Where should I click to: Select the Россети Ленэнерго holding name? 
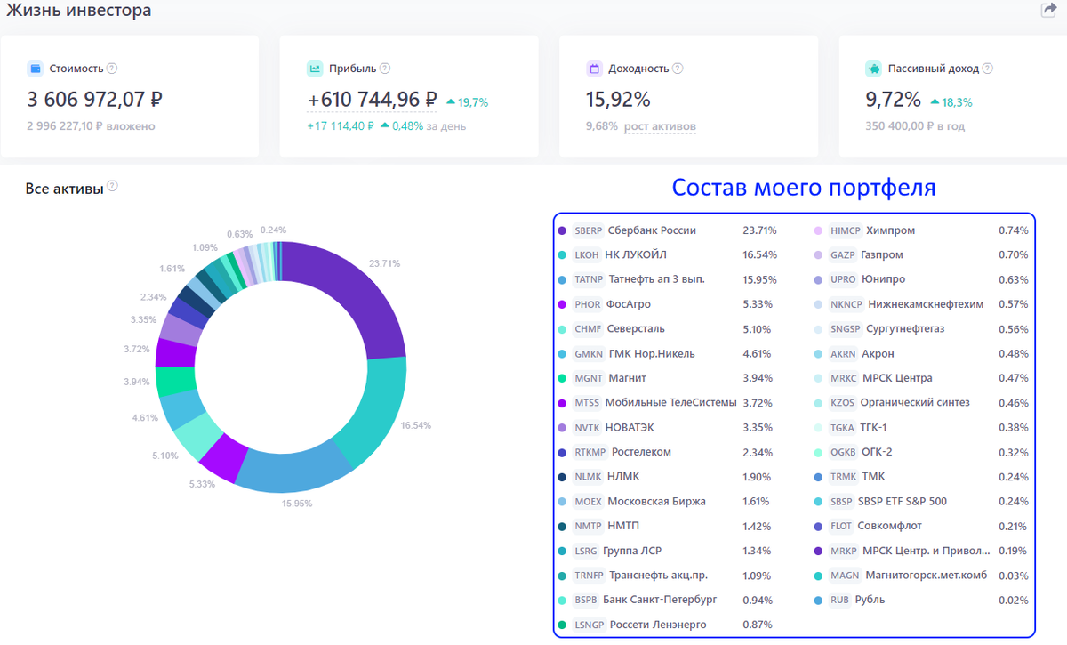tap(658, 625)
